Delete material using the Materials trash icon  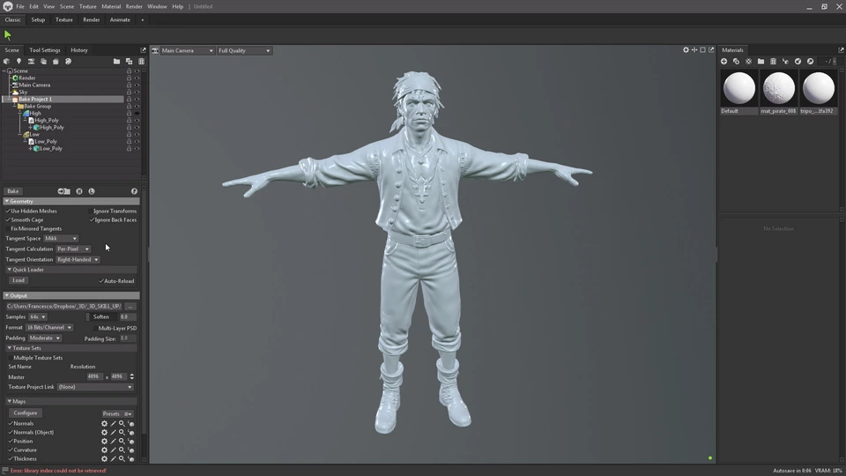(x=773, y=62)
